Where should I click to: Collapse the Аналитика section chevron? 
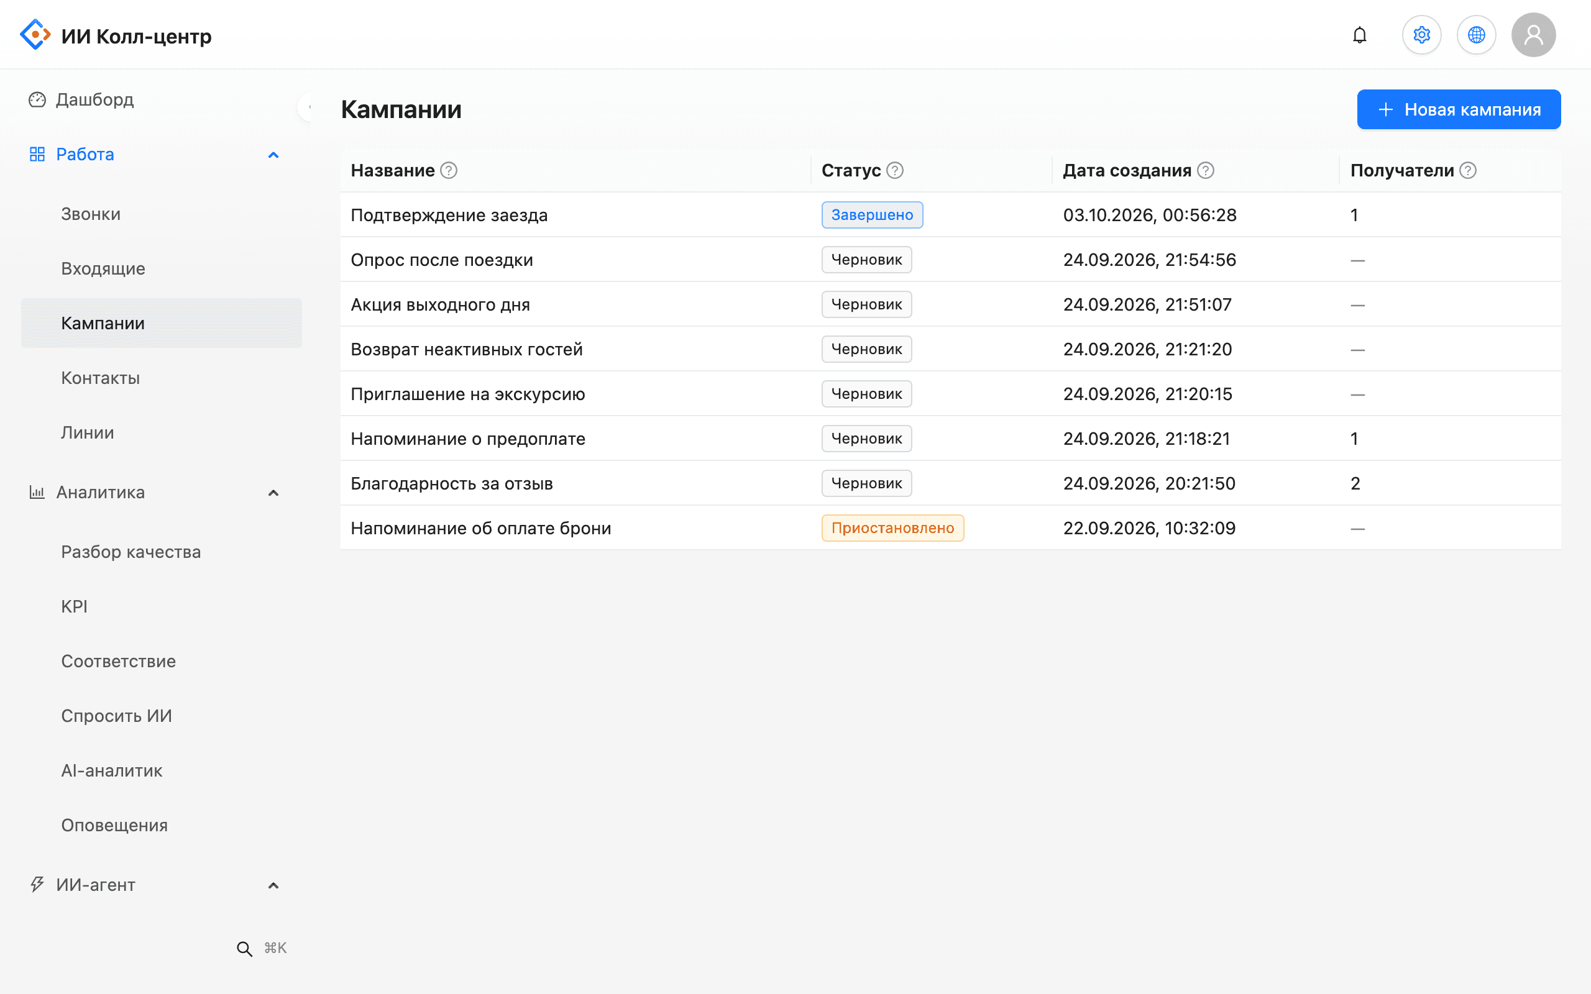tap(273, 493)
